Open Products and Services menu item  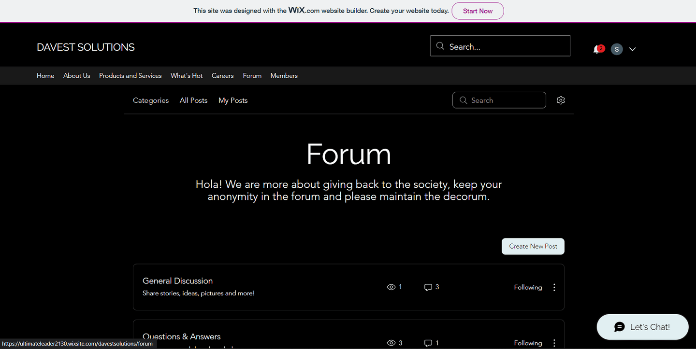(x=130, y=76)
